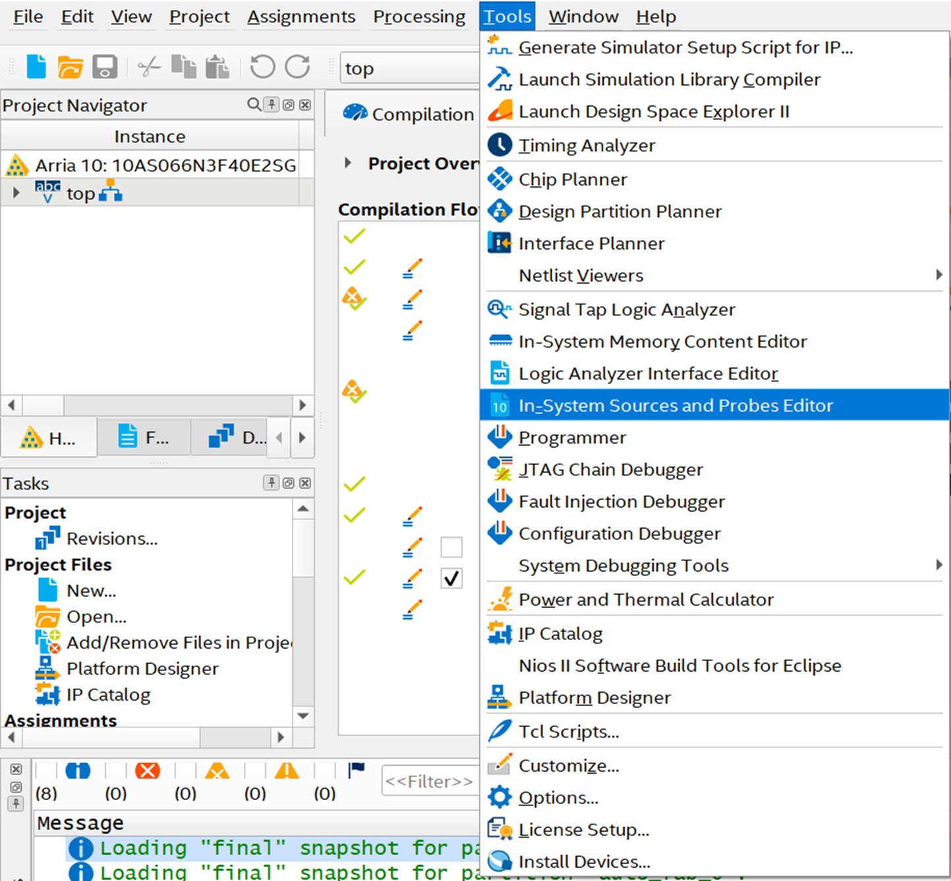Open the Window menu
The image size is (951, 881).
583,16
